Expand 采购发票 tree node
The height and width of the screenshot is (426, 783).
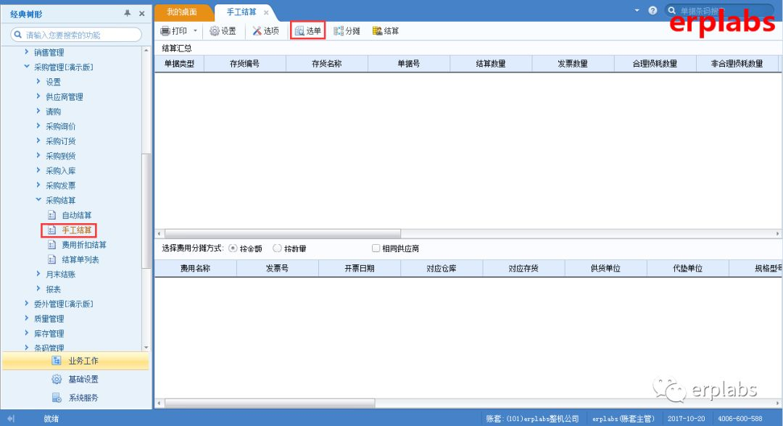38,185
